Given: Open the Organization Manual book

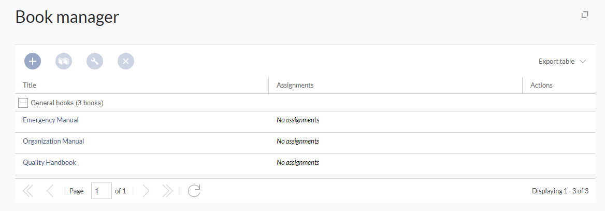Looking at the screenshot, I should click(53, 141).
